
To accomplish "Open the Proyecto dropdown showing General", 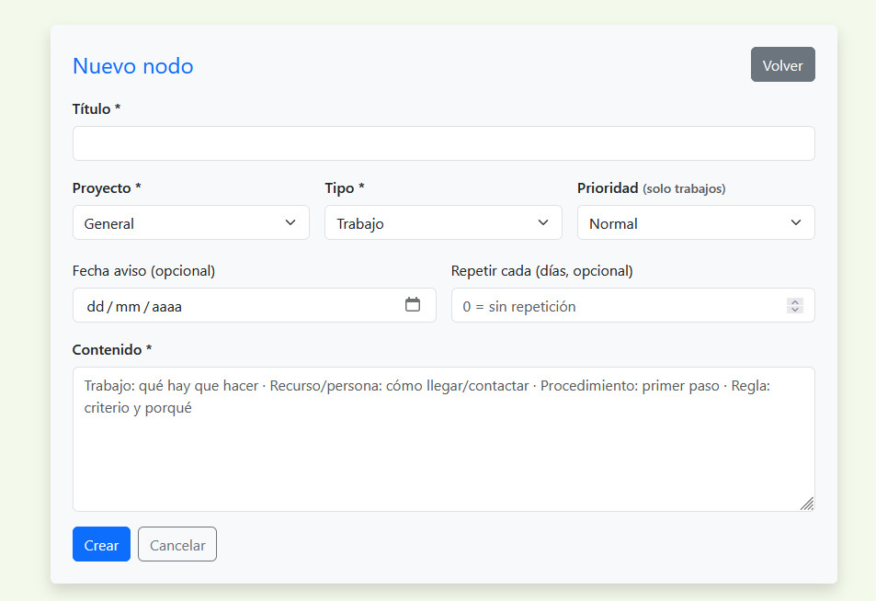I will point(191,223).
